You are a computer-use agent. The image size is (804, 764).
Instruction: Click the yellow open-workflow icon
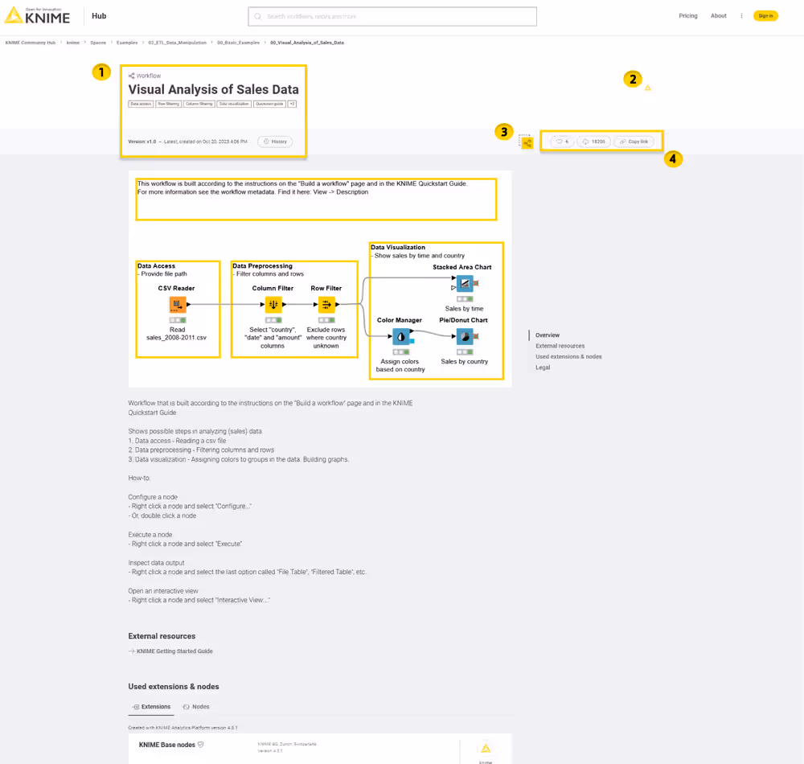click(529, 142)
